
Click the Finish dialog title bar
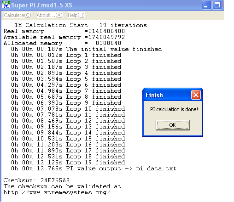click(x=167, y=95)
